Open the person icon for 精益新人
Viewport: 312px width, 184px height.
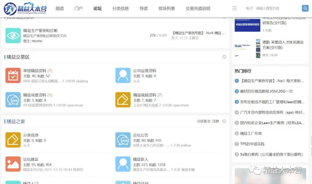pyautogui.click(x=123, y=164)
